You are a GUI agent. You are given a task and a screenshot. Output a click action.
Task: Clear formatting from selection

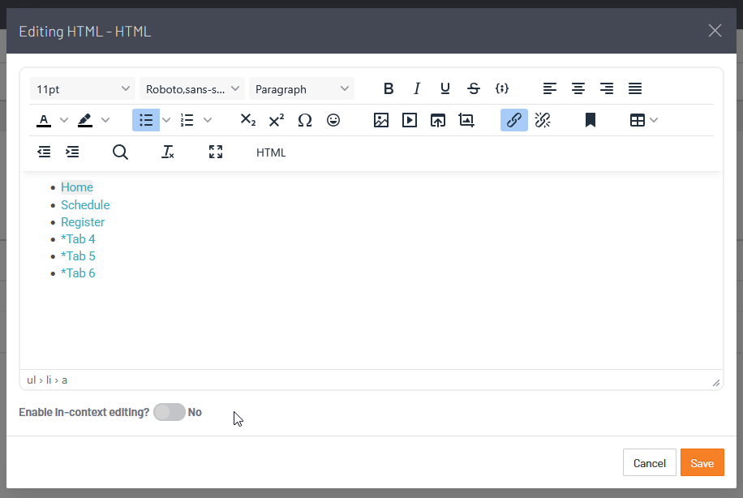(x=168, y=152)
